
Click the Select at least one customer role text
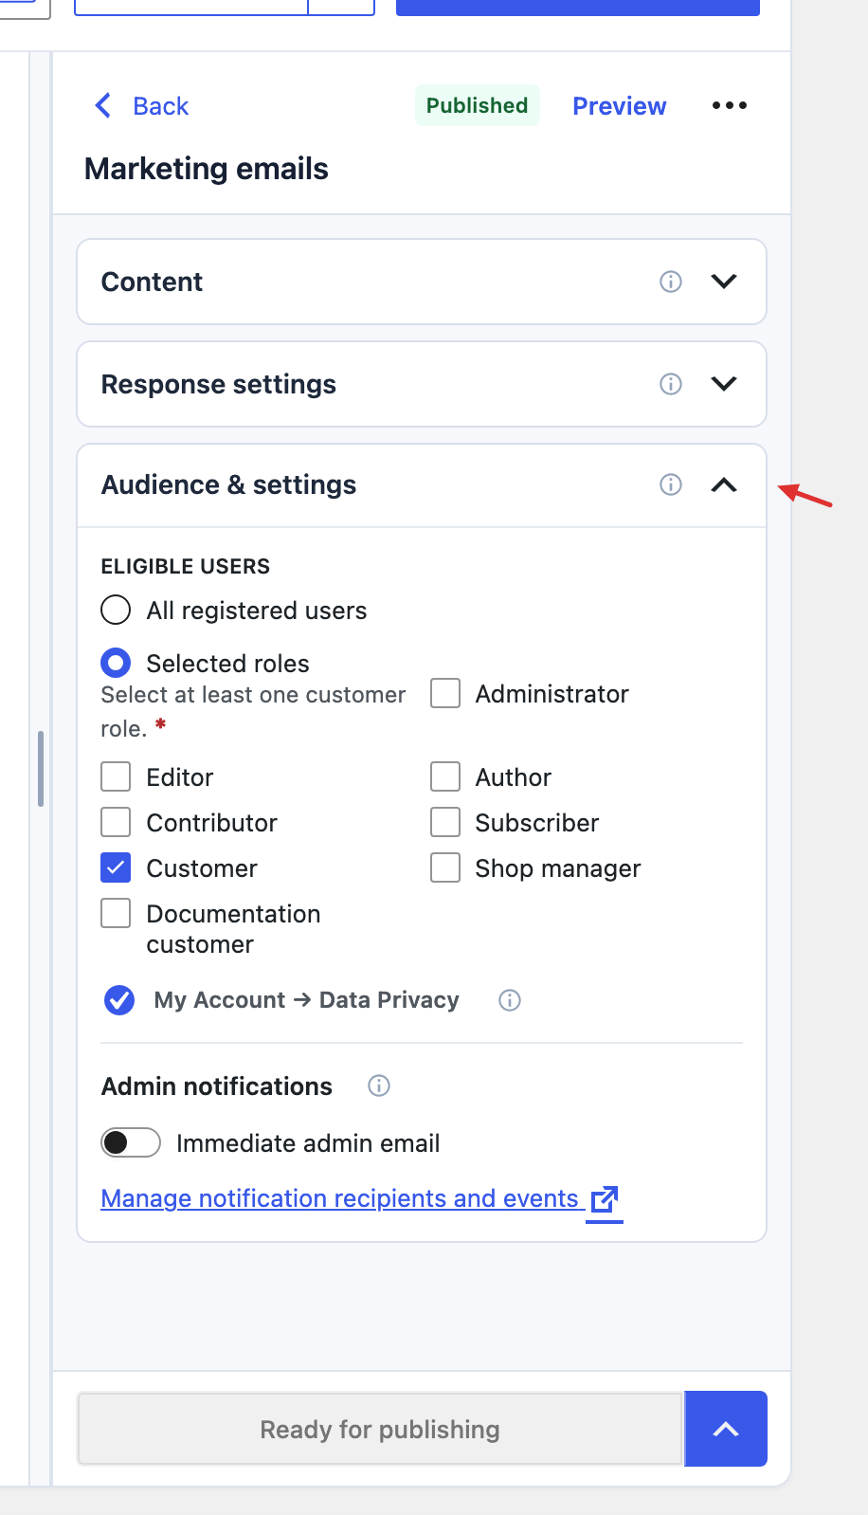point(253,711)
